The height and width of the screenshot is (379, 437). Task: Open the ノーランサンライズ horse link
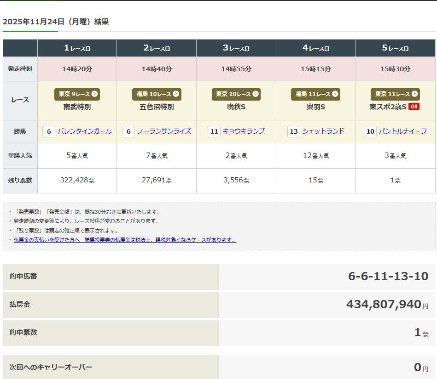coord(164,131)
